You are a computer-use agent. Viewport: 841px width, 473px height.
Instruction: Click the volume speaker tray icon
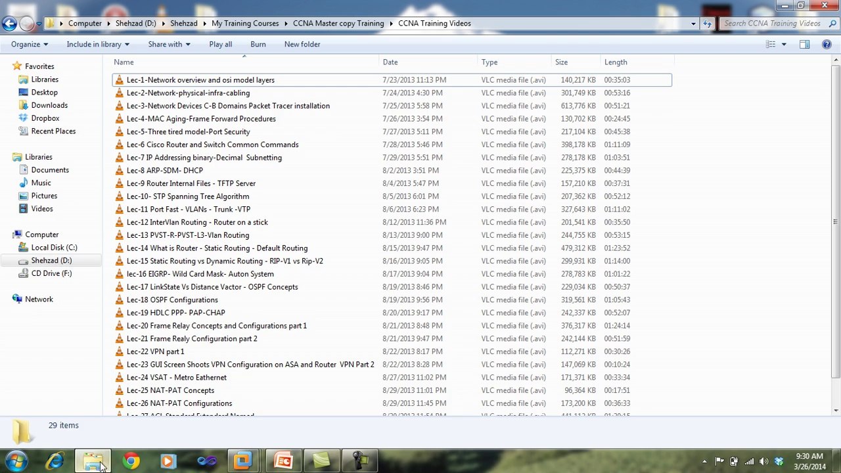[763, 461]
